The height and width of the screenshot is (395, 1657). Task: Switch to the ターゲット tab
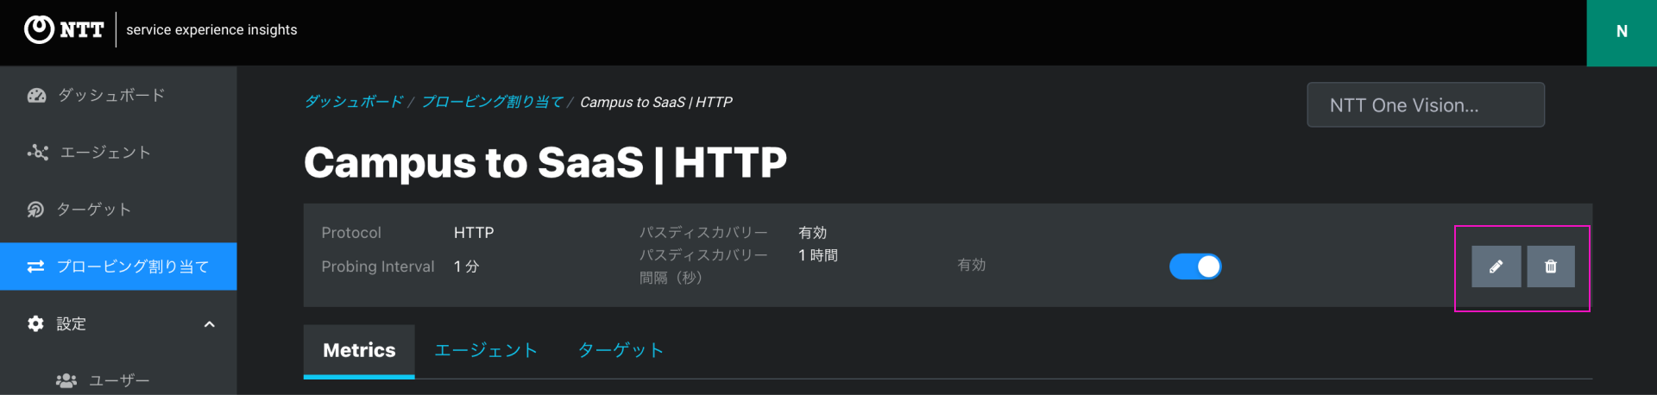[x=621, y=350]
